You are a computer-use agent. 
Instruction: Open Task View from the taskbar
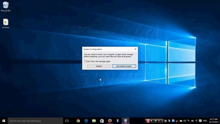tap(67, 121)
